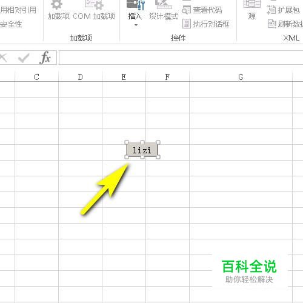Click the XML group label

pyautogui.click(x=291, y=38)
